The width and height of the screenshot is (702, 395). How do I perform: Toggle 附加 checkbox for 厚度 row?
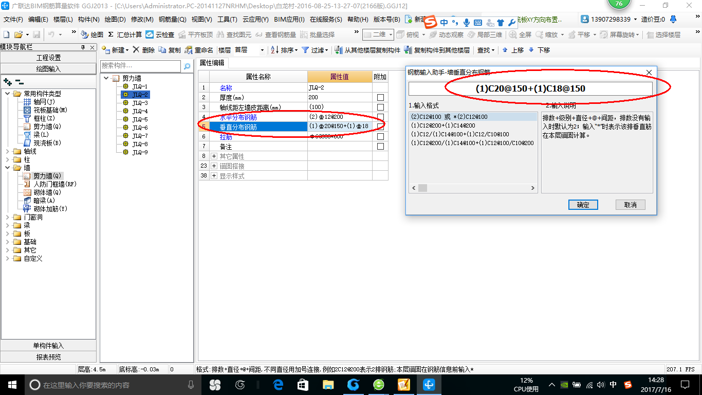pos(380,98)
